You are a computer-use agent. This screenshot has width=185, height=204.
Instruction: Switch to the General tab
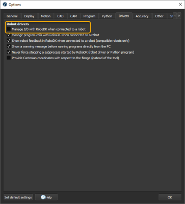pyautogui.click(x=12, y=16)
